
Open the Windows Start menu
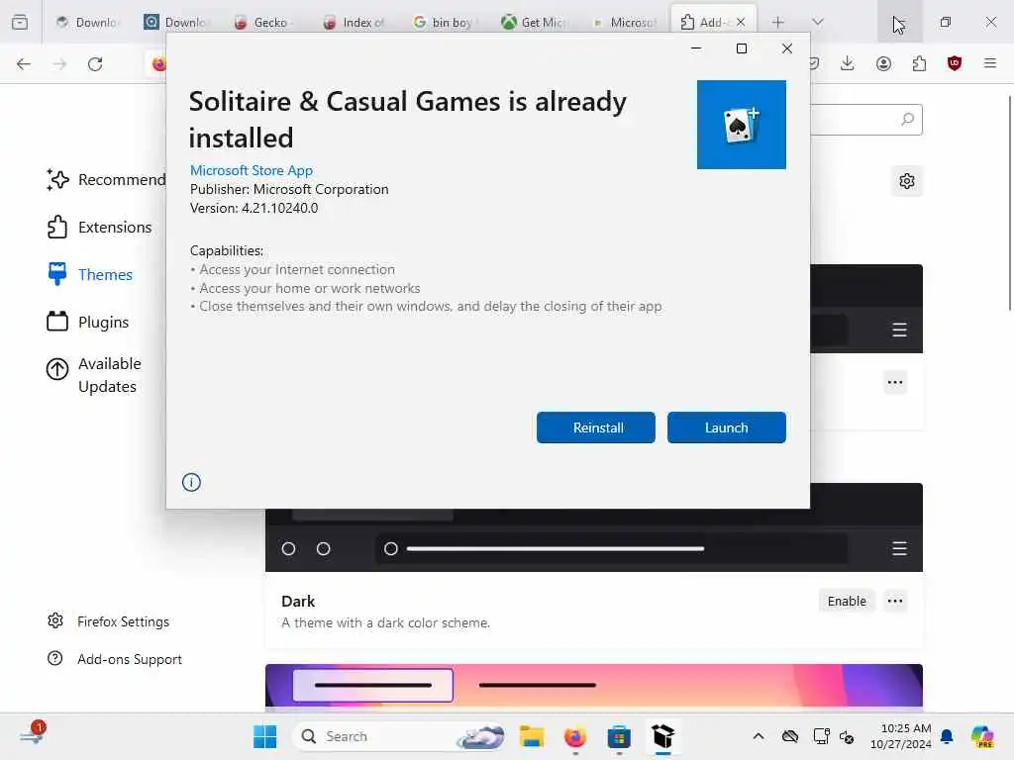[x=264, y=736]
